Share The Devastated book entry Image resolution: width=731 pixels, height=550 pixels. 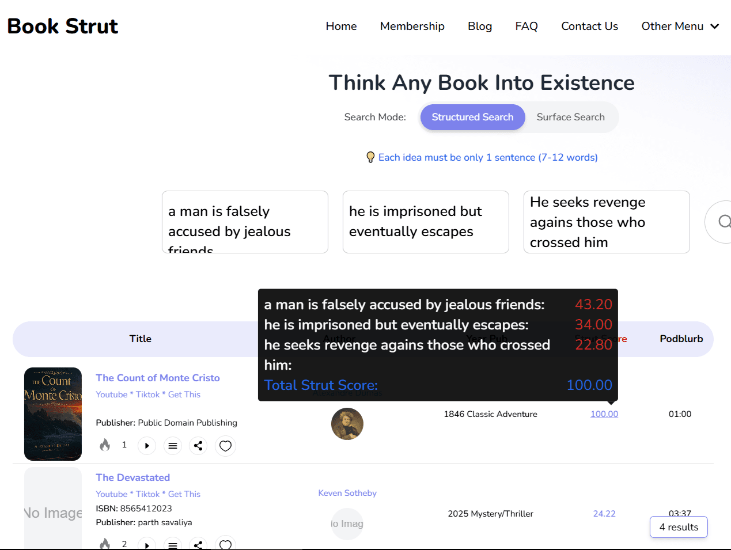[x=198, y=544]
